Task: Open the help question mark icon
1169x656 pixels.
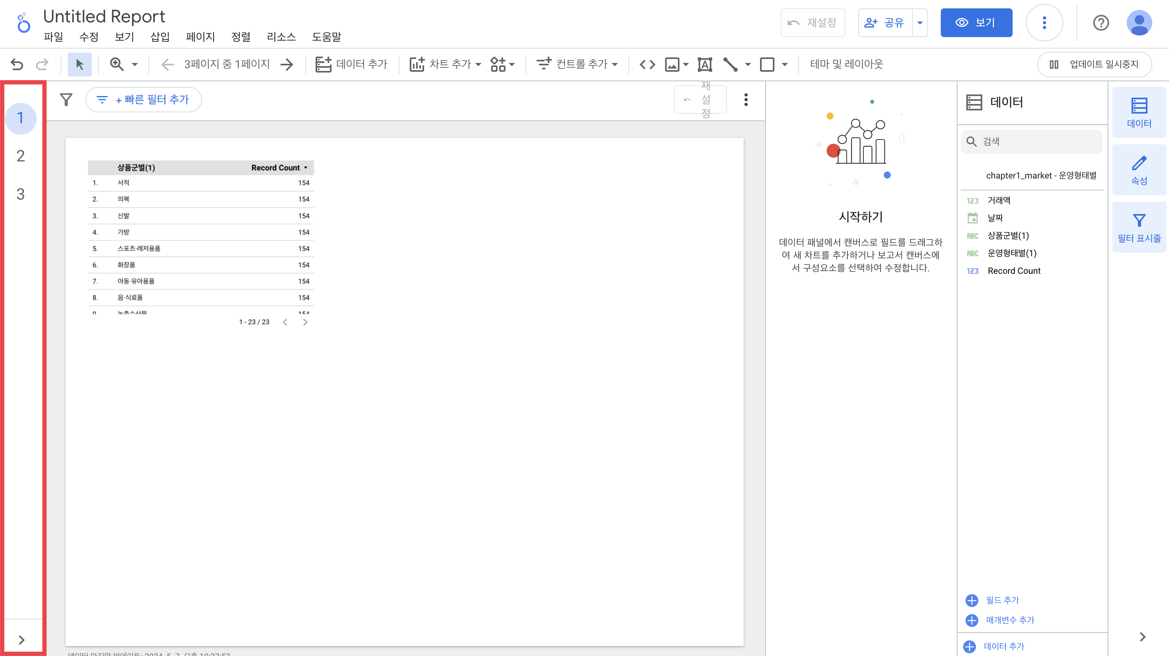Action: (x=1100, y=23)
